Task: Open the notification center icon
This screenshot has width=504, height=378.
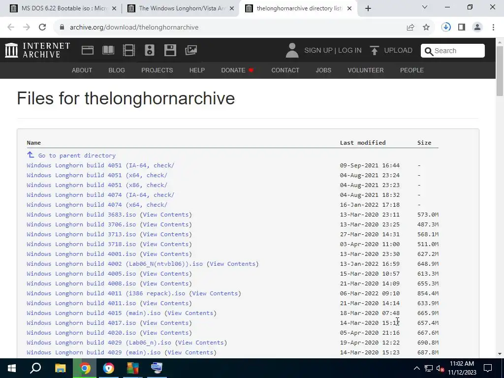Action: tap(488, 368)
